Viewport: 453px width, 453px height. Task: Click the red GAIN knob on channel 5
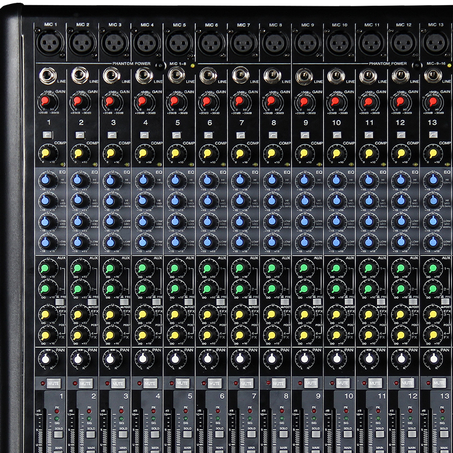coord(175,102)
